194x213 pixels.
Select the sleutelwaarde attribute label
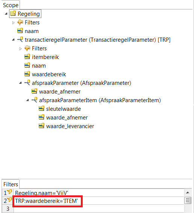tap(64, 109)
